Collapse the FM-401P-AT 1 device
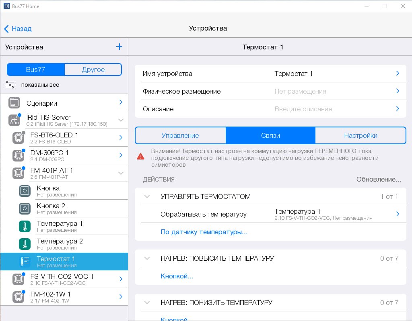Image resolution: width=412 pixels, height=321 pixels. click(x=121, y=173)
